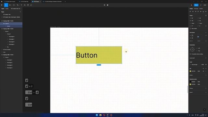The height and width of the screenshot is (117, 208).
Task: Open a new tab with plus button
Action: [65, 1]
